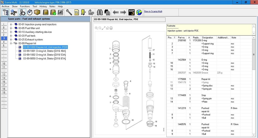258x138 pixels.
Task: Expand the 03-25 Exhaust system node
Action: click(11, 40)
